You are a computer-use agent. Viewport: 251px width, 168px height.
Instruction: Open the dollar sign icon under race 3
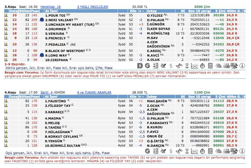coord(171,65)
